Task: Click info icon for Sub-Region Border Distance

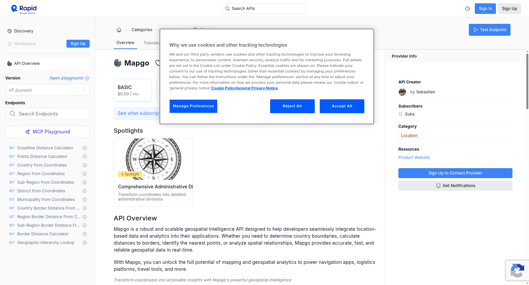Action: pos(85,225)
